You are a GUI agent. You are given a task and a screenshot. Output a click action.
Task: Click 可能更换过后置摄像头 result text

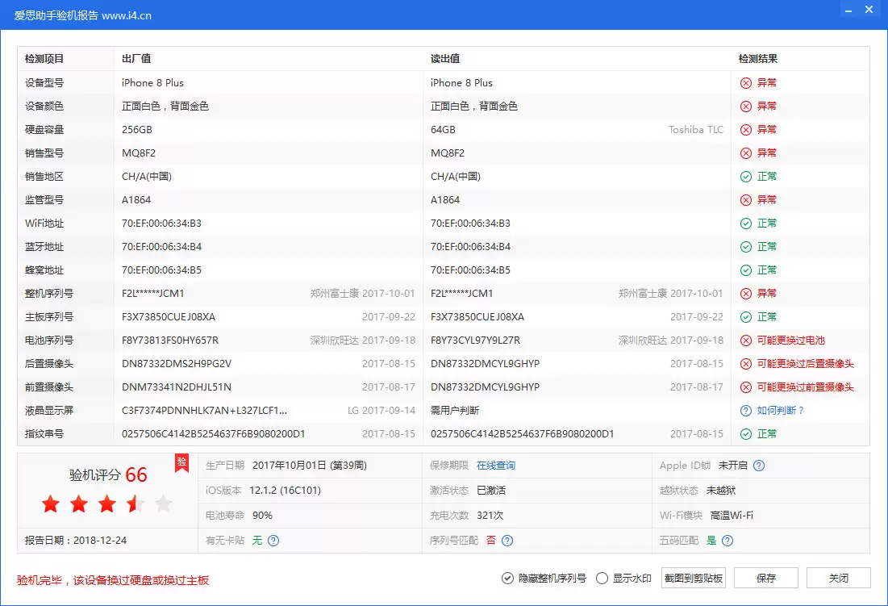tap(805, 364)
